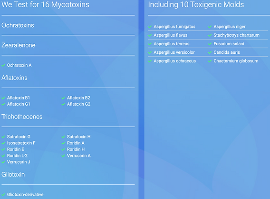Click the checkmark beside Roridin E
Screen dimensions: 270x199
3,149
